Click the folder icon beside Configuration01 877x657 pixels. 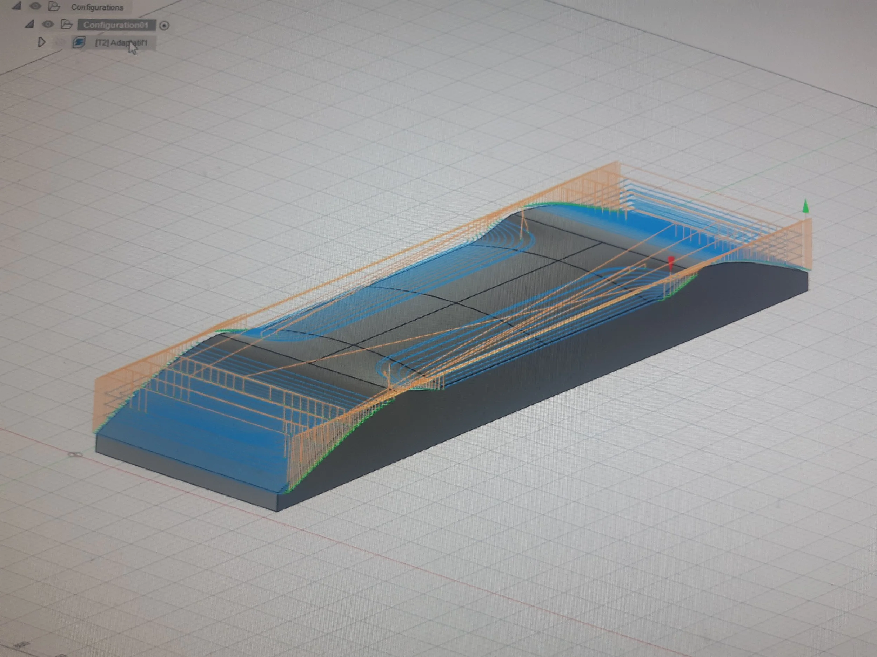click(66, 25)
